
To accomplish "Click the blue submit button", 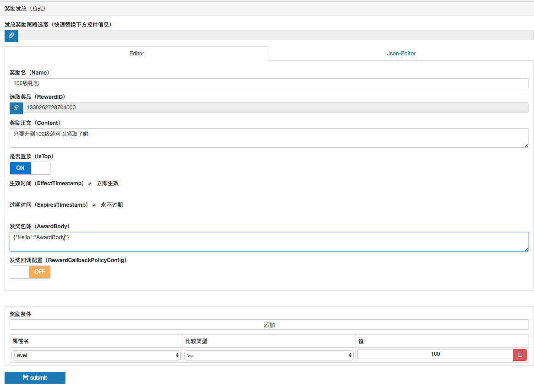I will [x=35, y=378].
